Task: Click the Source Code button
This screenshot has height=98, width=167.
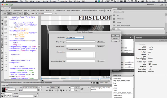Action: tap(6, 11)
